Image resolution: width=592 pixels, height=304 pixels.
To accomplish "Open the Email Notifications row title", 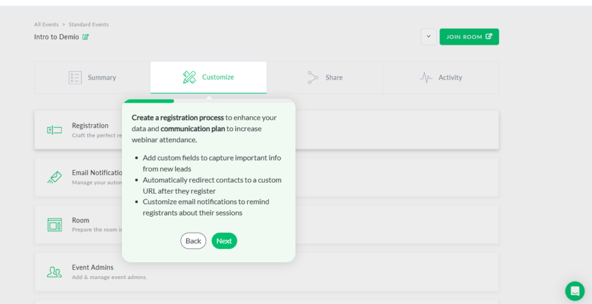I will 97,173.
